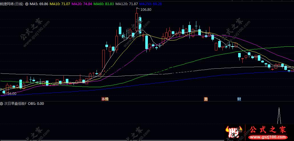Open the 激 event marker

tap(206, 99)
